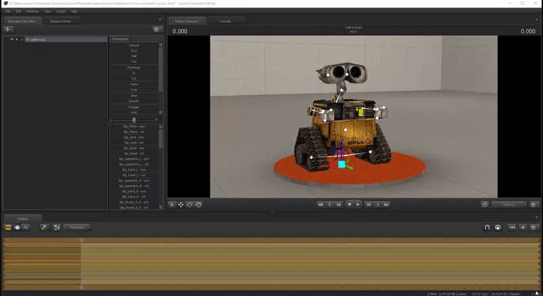
Task: Apply the Paste procedural preset
Action: pos(134,84)
